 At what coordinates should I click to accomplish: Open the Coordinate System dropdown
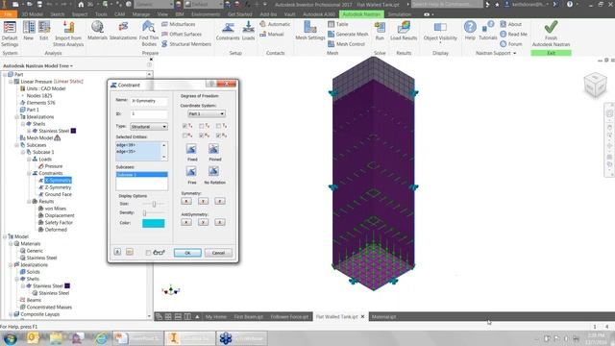tap(206, 113)
